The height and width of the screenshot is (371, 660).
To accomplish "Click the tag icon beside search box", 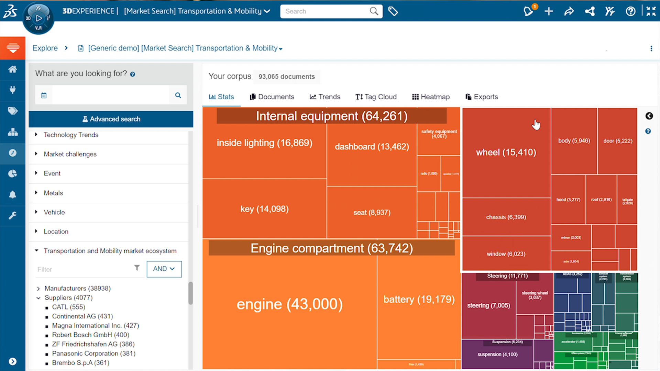I will (393, 11).
